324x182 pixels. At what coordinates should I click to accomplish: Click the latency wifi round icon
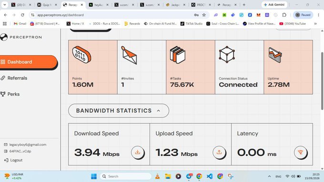(301, 152)
